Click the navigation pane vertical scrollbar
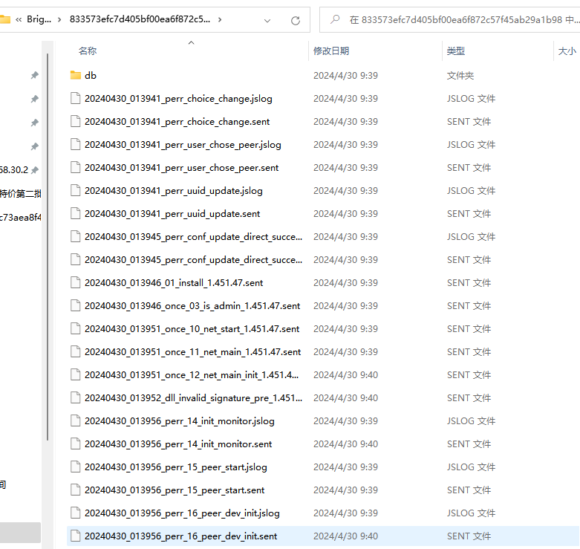Viewport: 580px width, 549px height. [48, 247]
